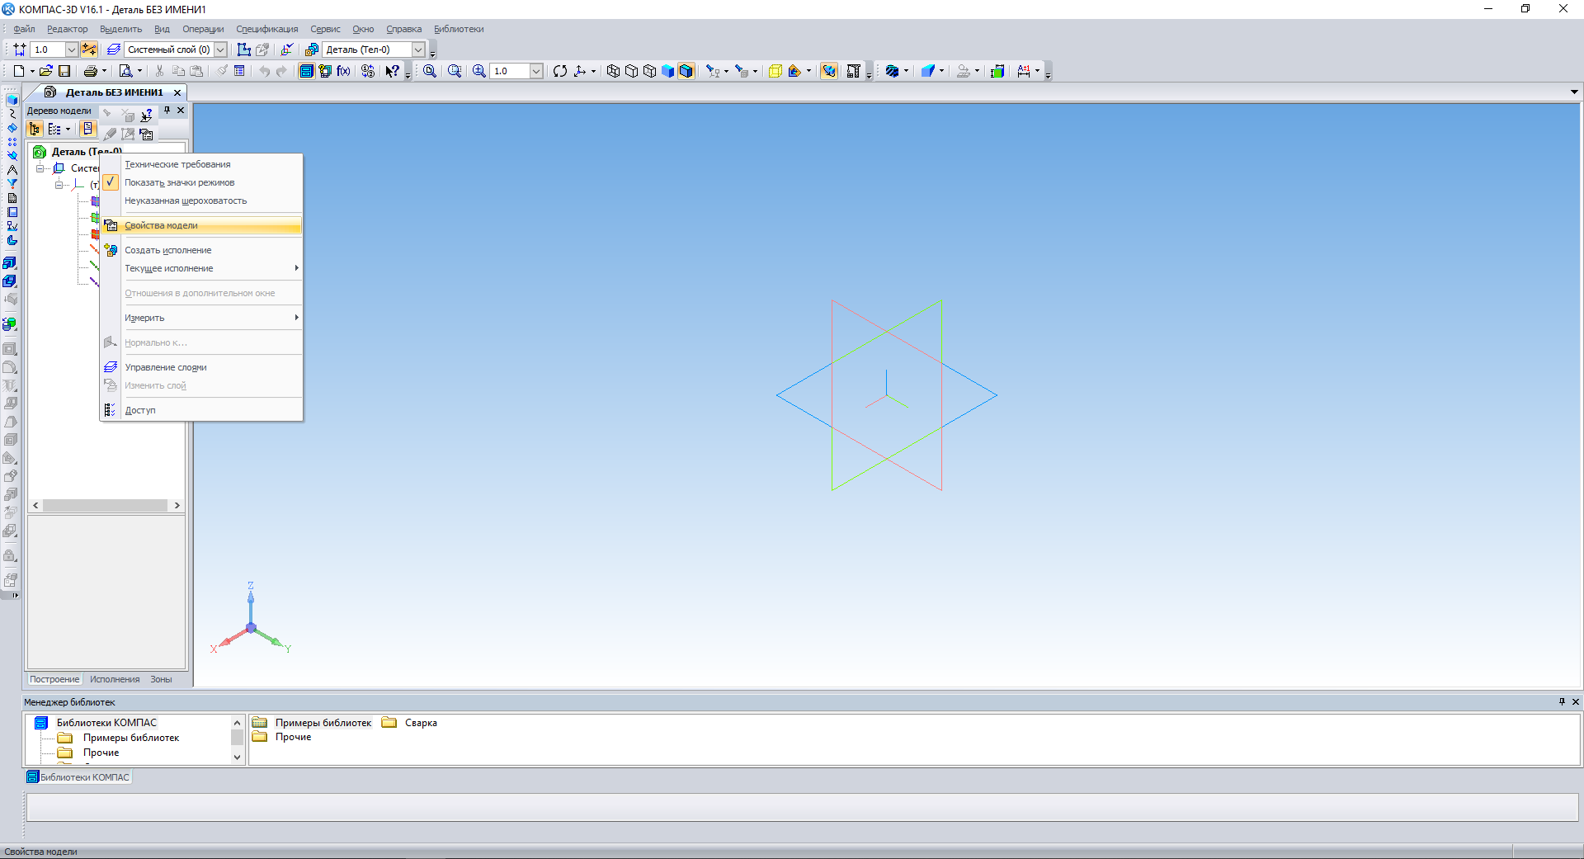Screen dimensions: 1584x859
Task: Click the Библиотеки КОМПАС bottom tab
Action: [x=78, y=776]
